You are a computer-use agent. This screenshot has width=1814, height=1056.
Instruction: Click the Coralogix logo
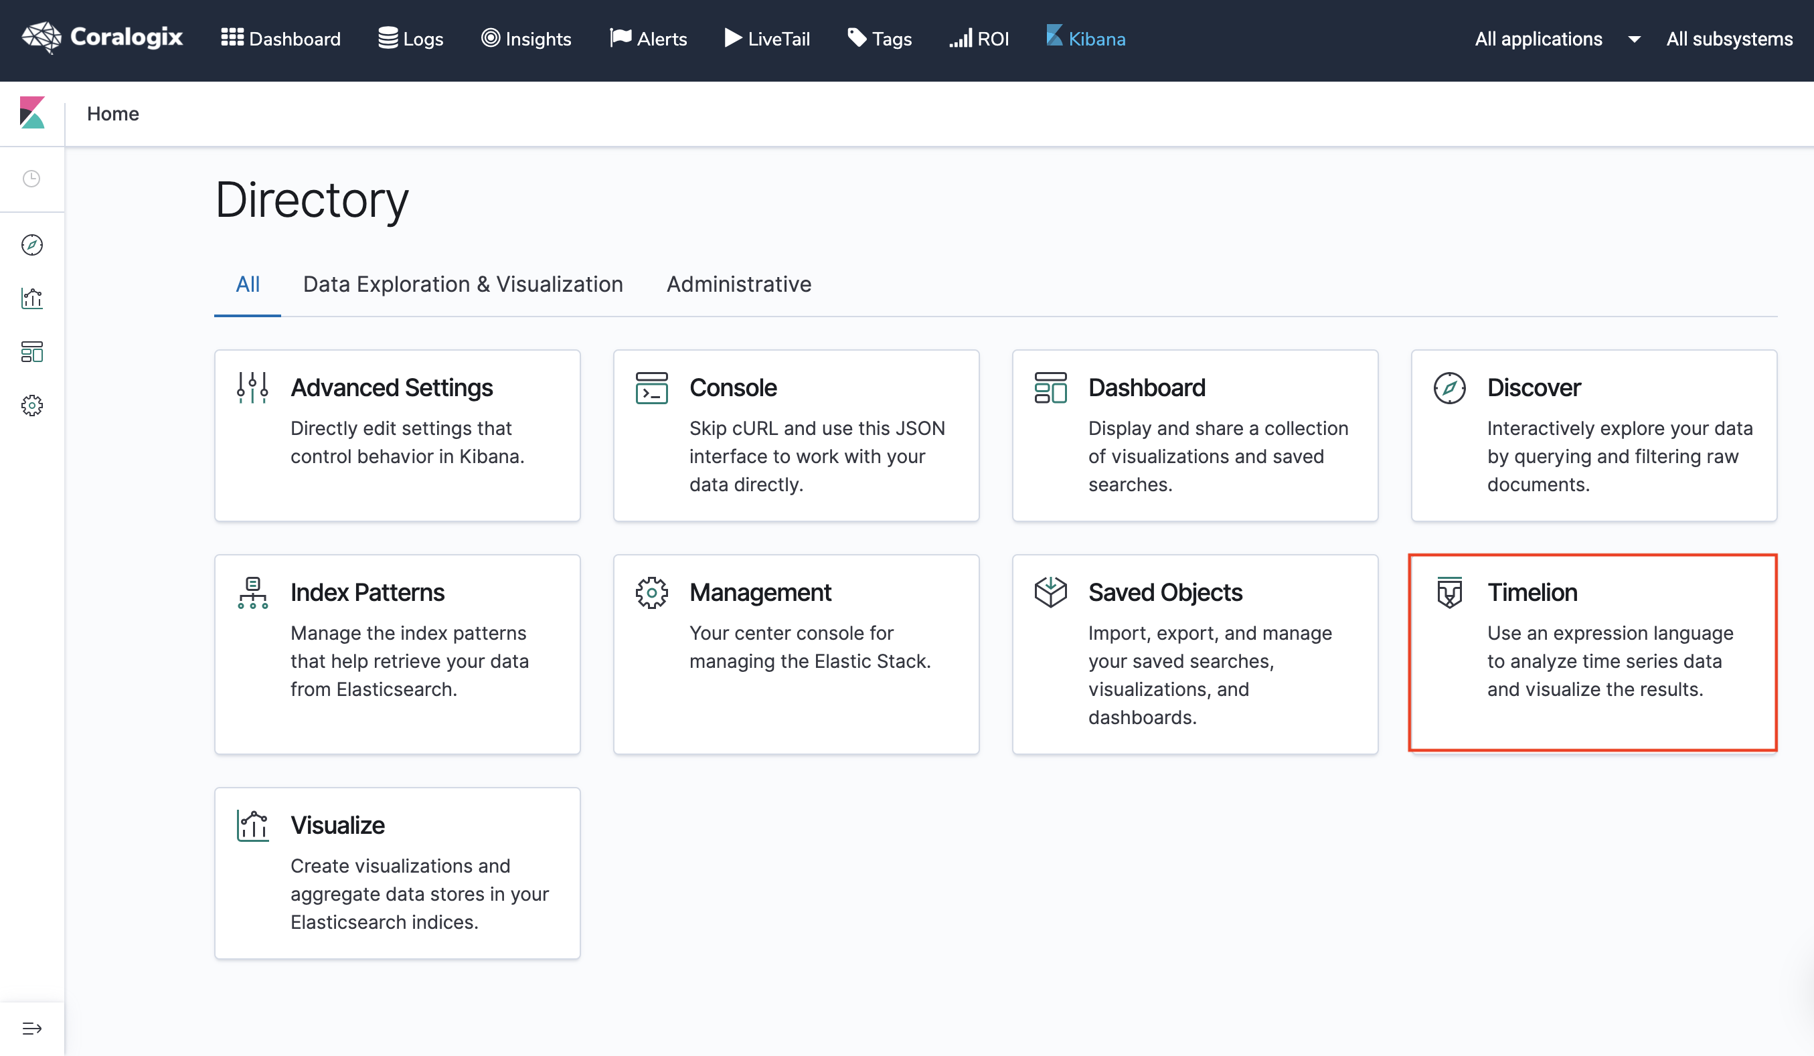click(x=102, y=37)
